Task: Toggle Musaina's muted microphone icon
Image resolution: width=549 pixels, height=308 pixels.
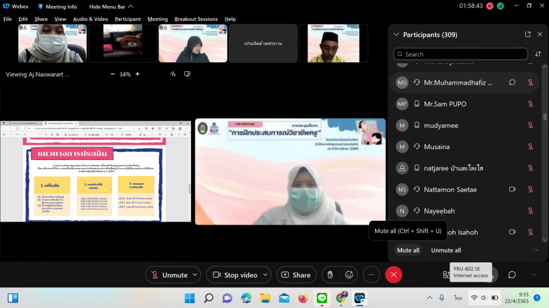Action: click(529, 147)
